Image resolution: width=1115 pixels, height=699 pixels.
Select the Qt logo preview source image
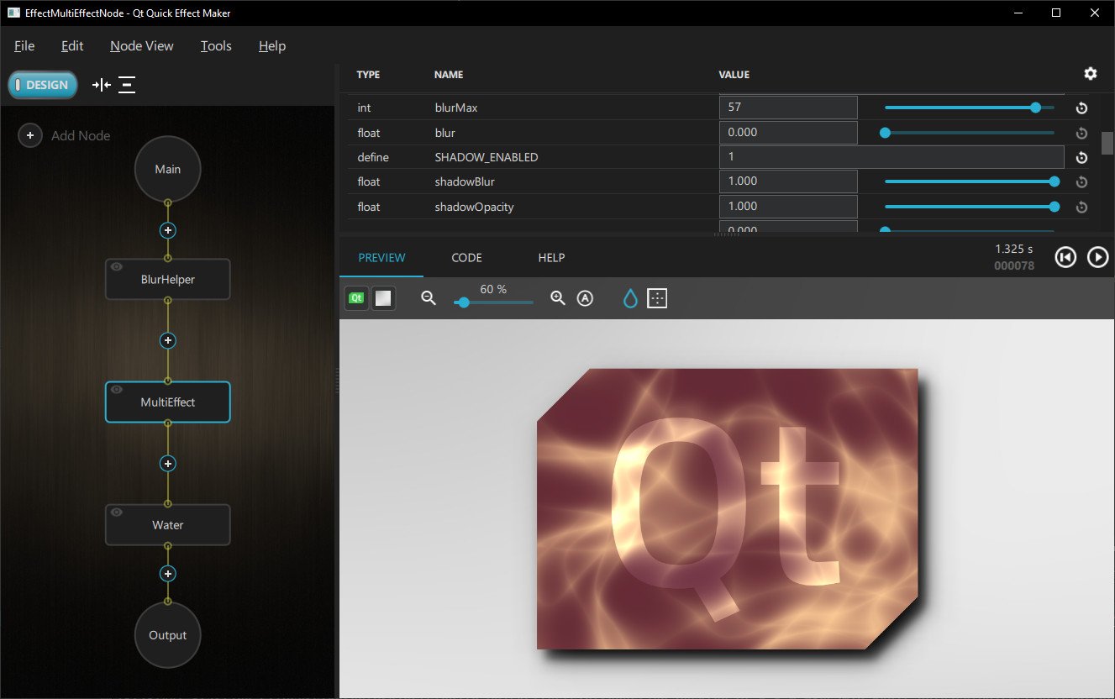coord(355,297)
